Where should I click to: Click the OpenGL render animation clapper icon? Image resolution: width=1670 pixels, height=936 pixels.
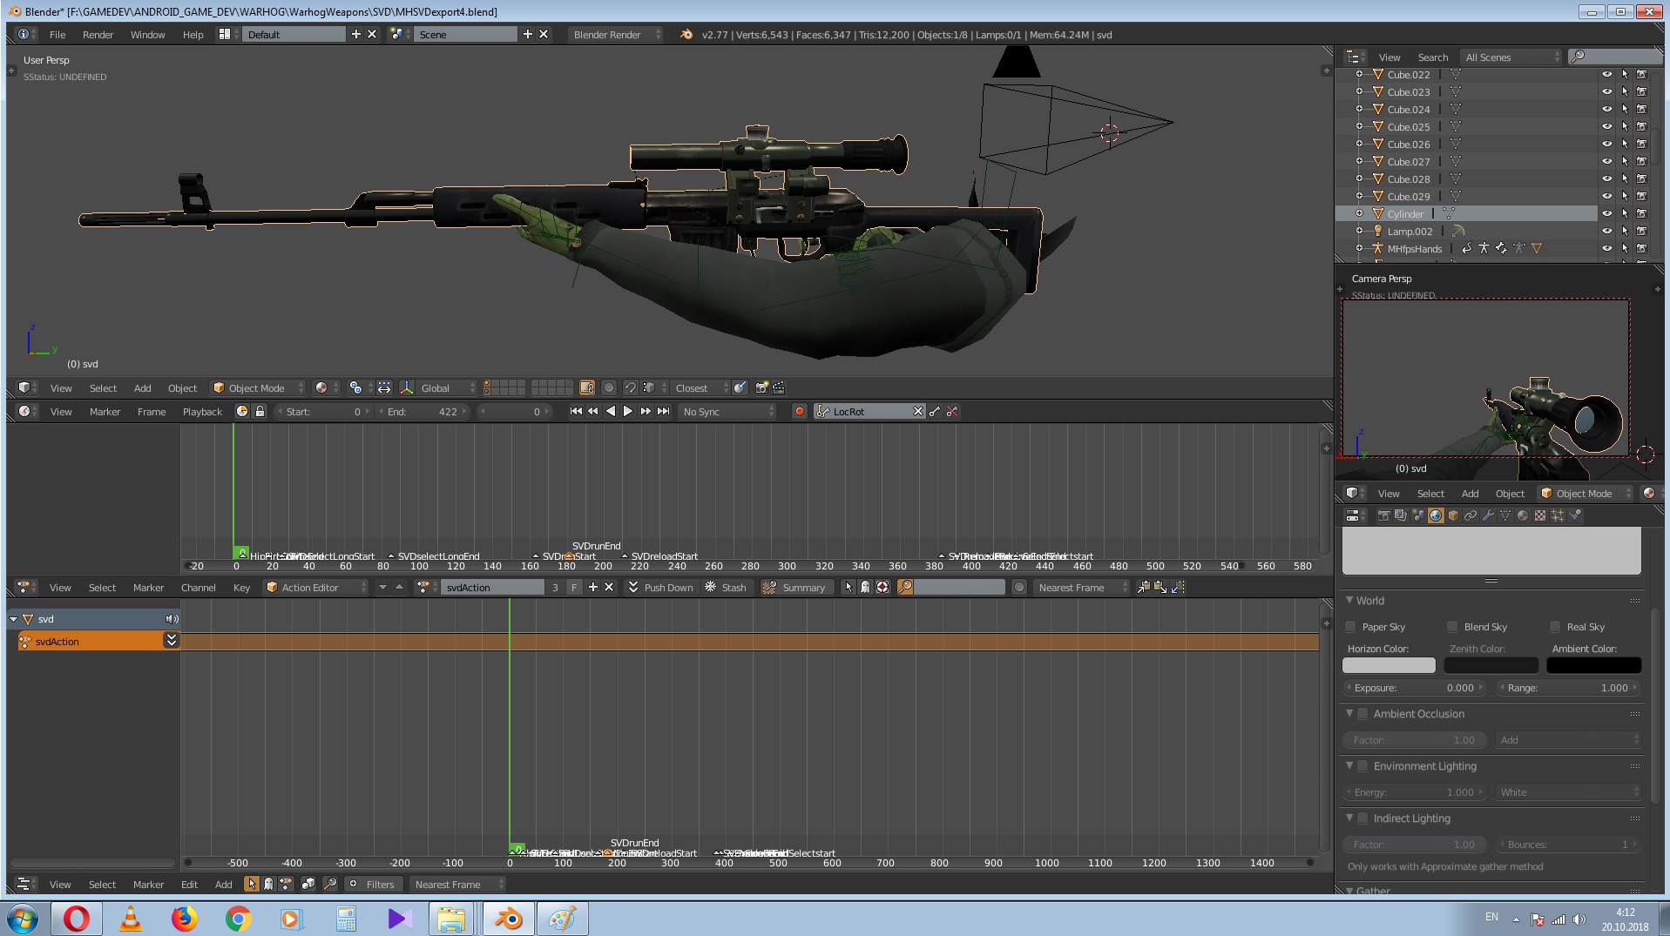(x=779, y=388)
